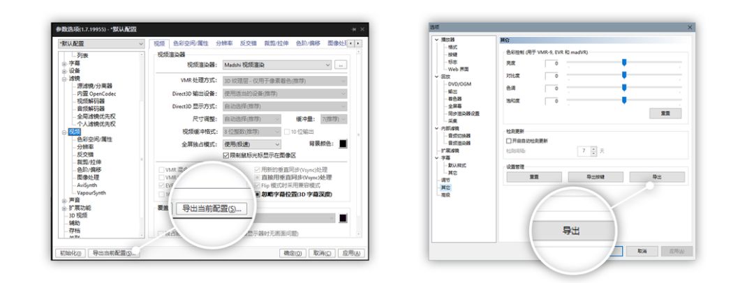Switch to the 色彩空间/属性 tab

191,43
